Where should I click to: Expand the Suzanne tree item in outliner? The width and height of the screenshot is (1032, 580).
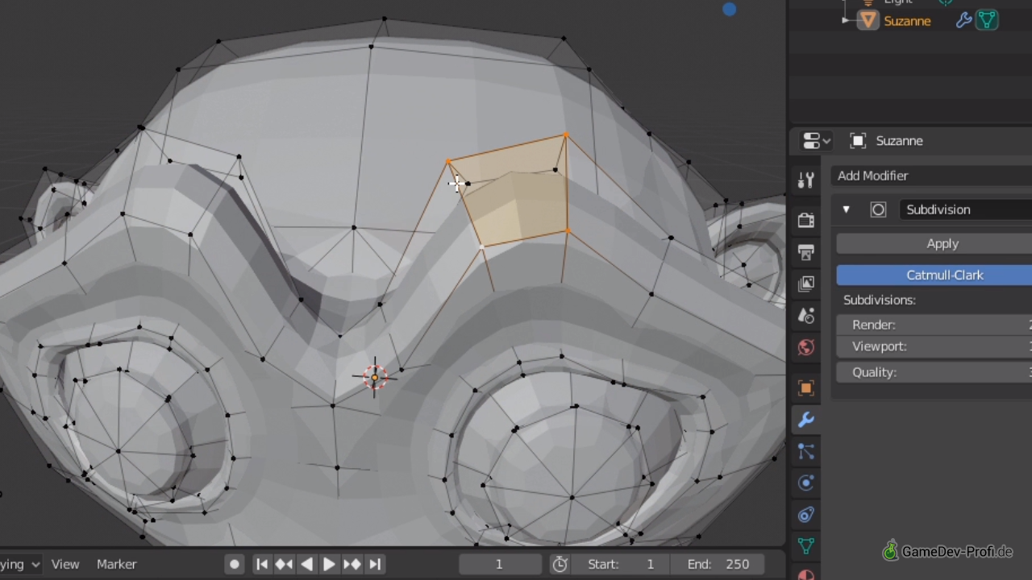coord(845,20)
